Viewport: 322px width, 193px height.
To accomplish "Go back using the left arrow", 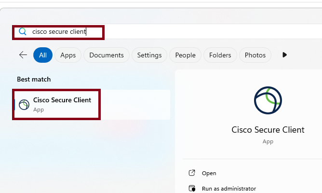I will pos(23,55).
